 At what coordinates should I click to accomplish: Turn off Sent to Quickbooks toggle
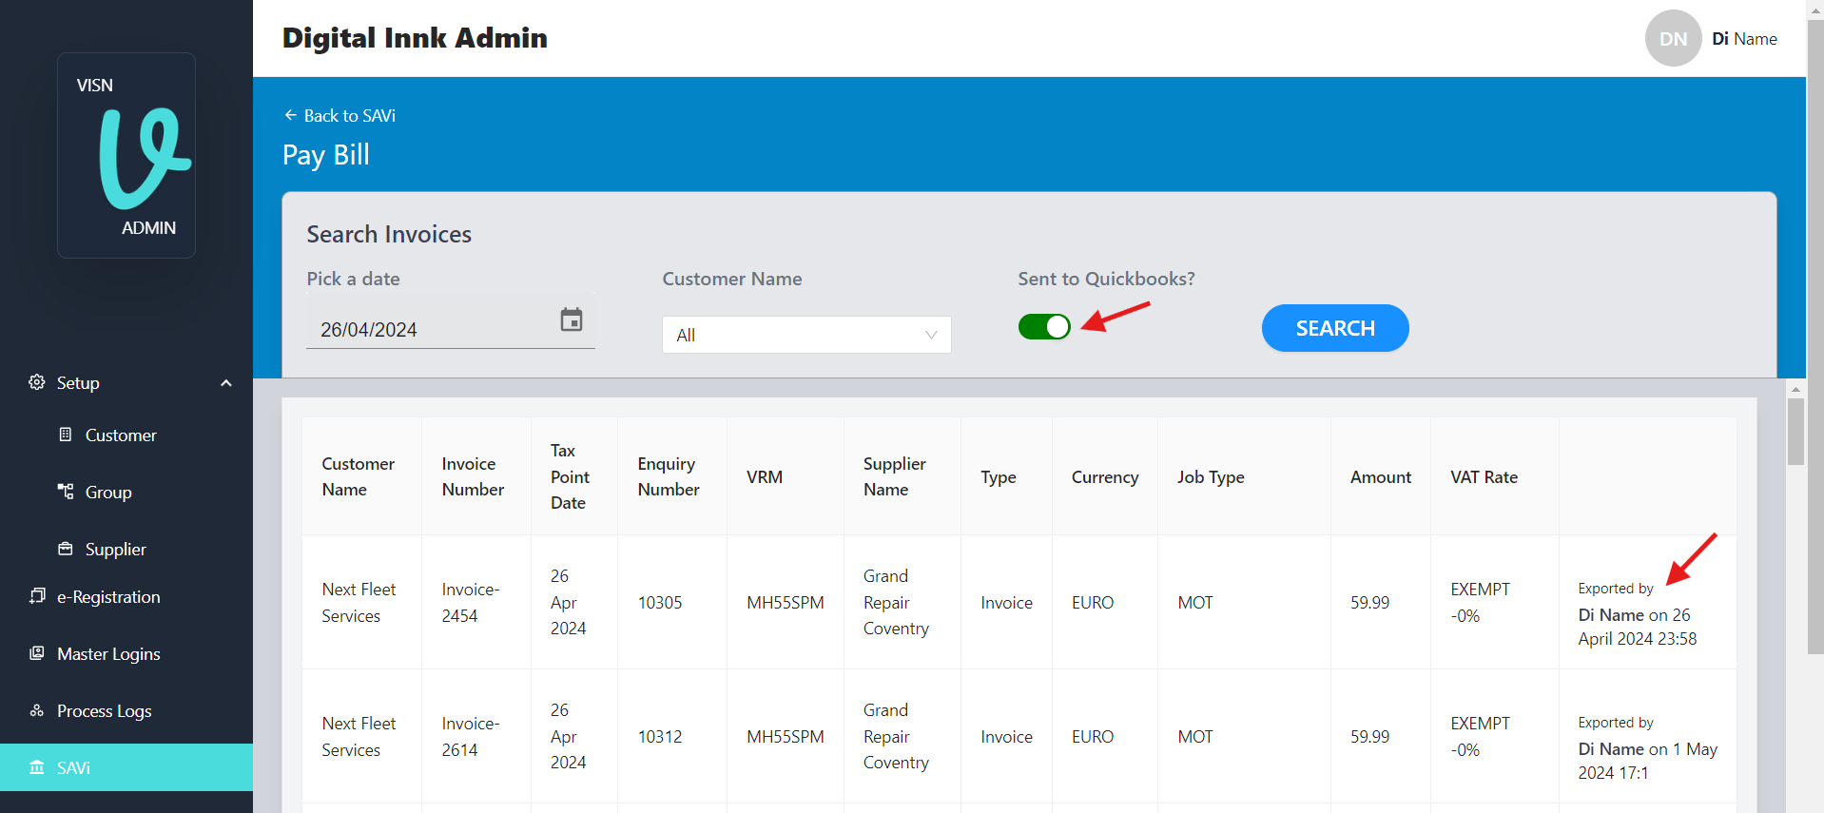tap(1044, 327)
